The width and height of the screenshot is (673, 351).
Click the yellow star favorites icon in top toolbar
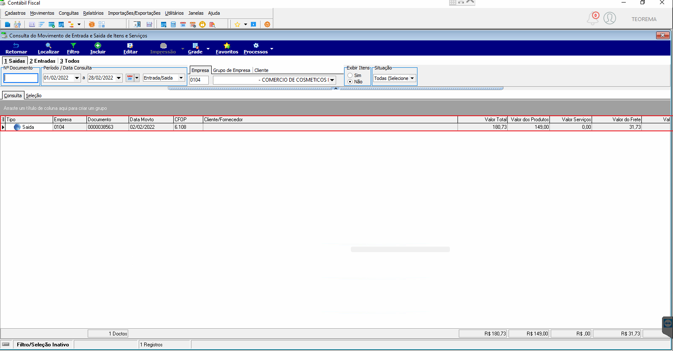pos(237,24)
